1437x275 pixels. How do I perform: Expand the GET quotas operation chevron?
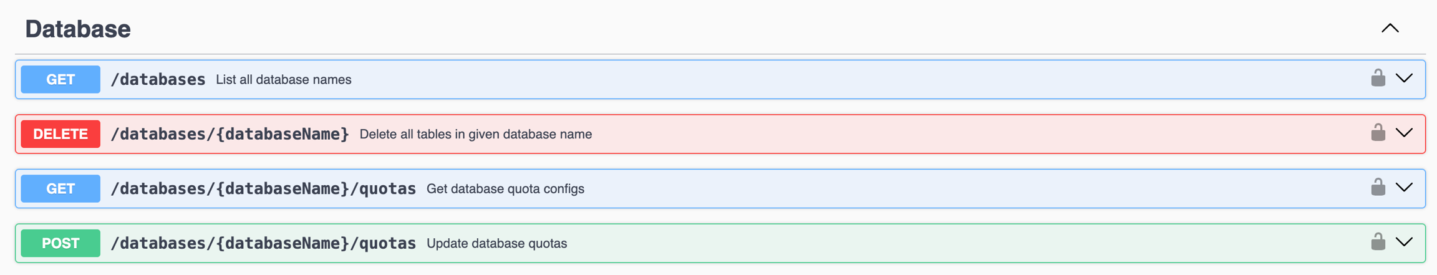coord(1404,188)
